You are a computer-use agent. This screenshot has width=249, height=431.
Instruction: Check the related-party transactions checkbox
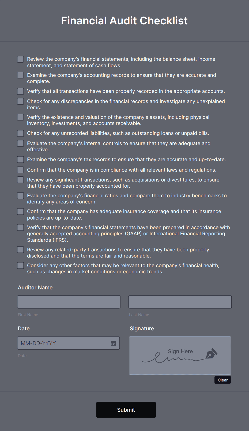click(20, 249)
